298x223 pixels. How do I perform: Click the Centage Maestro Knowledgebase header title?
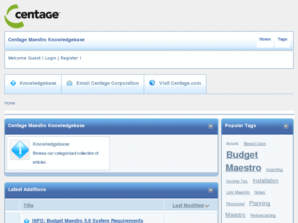[x=46, y=40]
